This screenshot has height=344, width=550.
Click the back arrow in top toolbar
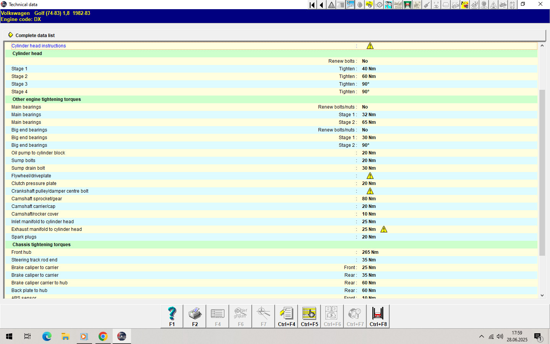[322, 5]
